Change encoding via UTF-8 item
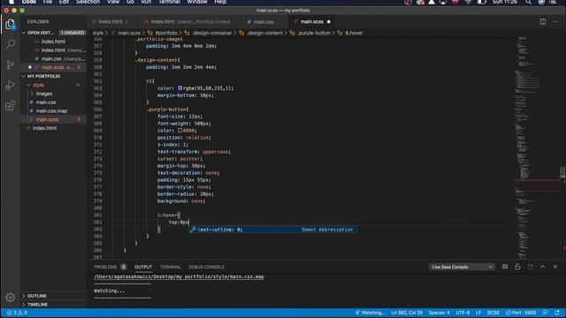This screenshot has width=566, height=318. click(463, 313)
